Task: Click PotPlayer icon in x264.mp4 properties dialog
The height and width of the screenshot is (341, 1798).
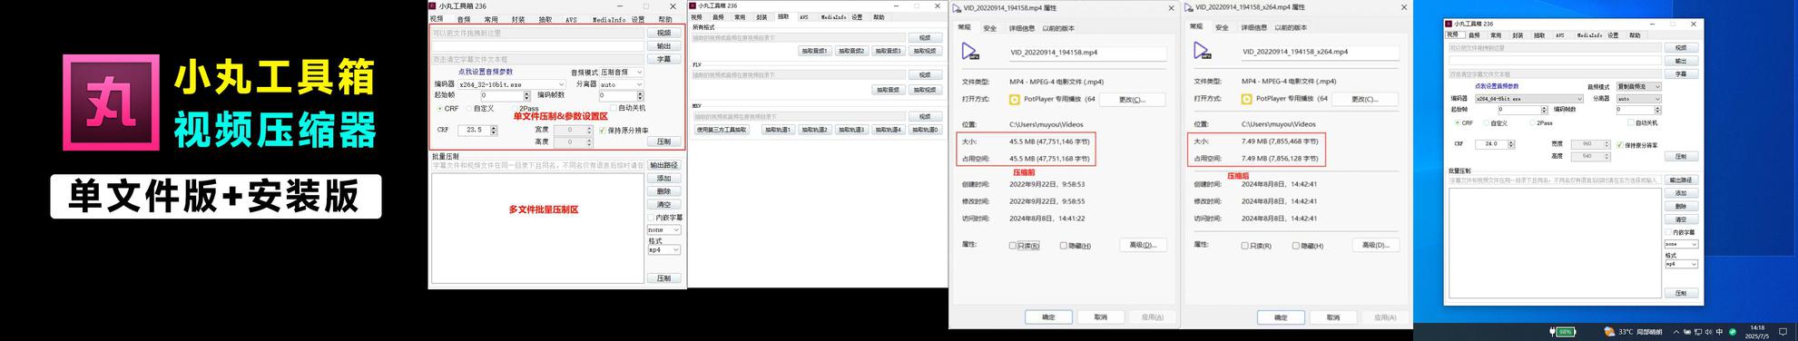Action: [x=1247, y=99]
